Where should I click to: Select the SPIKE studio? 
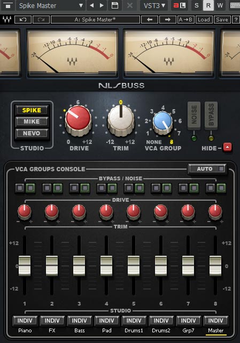click(32, 110)
